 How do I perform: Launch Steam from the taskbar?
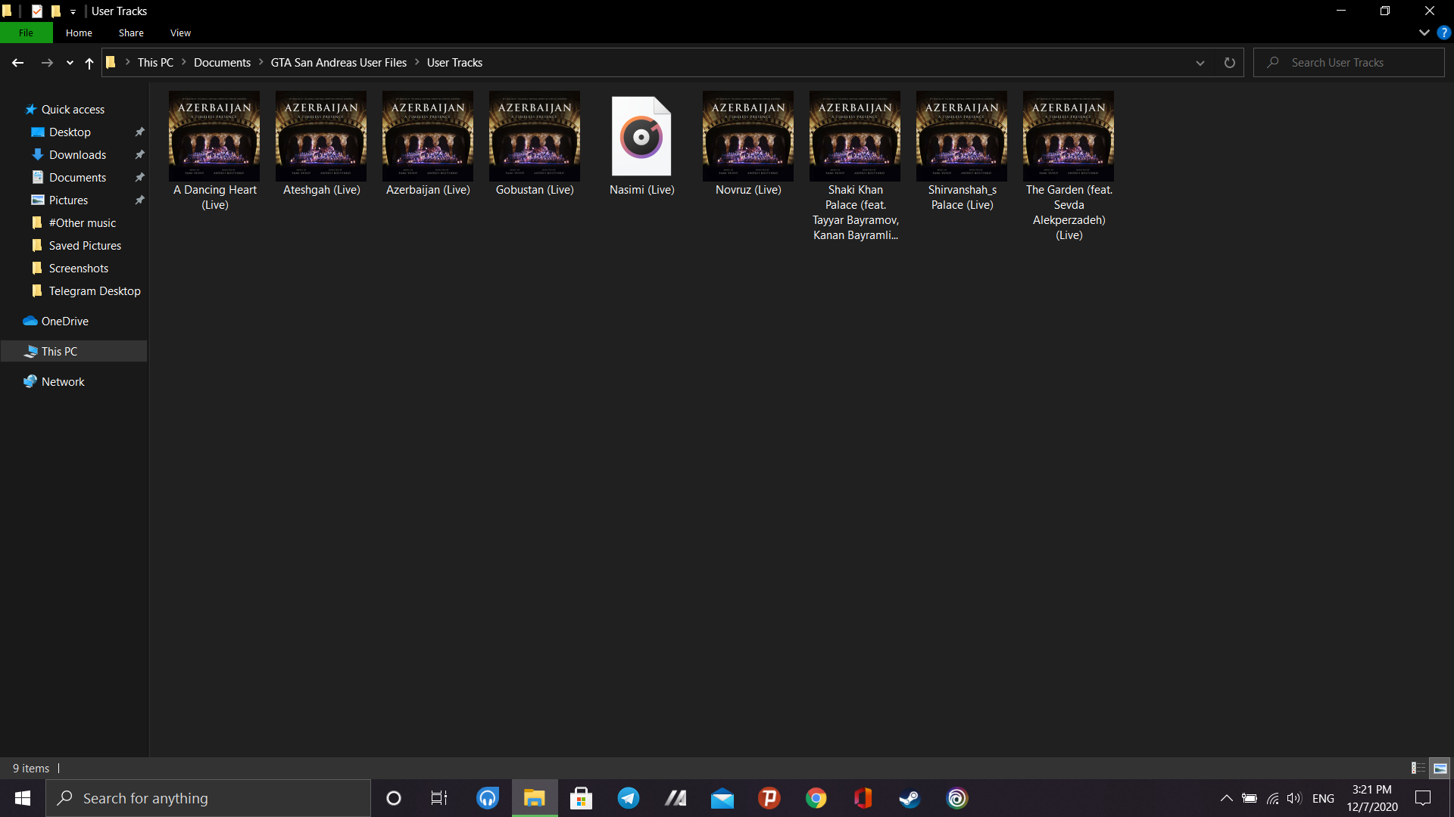pos(910,798)
